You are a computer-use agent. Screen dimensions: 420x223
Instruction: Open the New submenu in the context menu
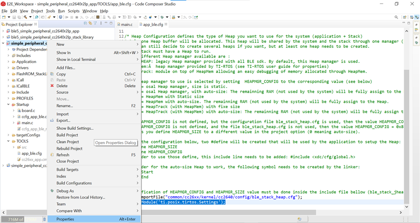tap(94, 45)
